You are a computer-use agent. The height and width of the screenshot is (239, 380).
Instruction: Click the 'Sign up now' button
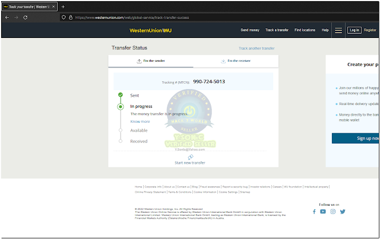(355, 138)
